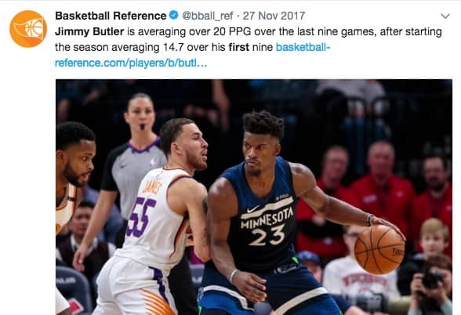Click the reference.com/players/b/butl... link text
The width and height of the screenshot is (461, 315).
click(131, 63)
